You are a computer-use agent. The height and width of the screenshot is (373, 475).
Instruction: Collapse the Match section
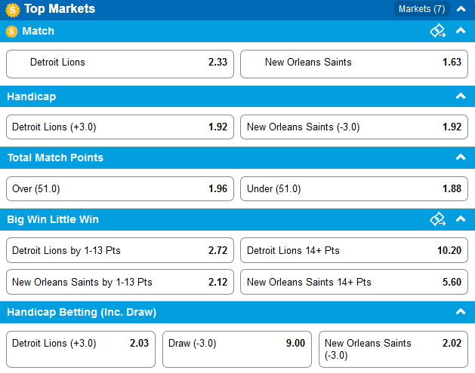[461, 31]
